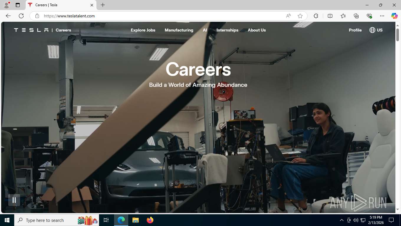This screenshot has width=401, height=226.
Task: Open File Explorer from taskbar
Action: tap(135, 220)
